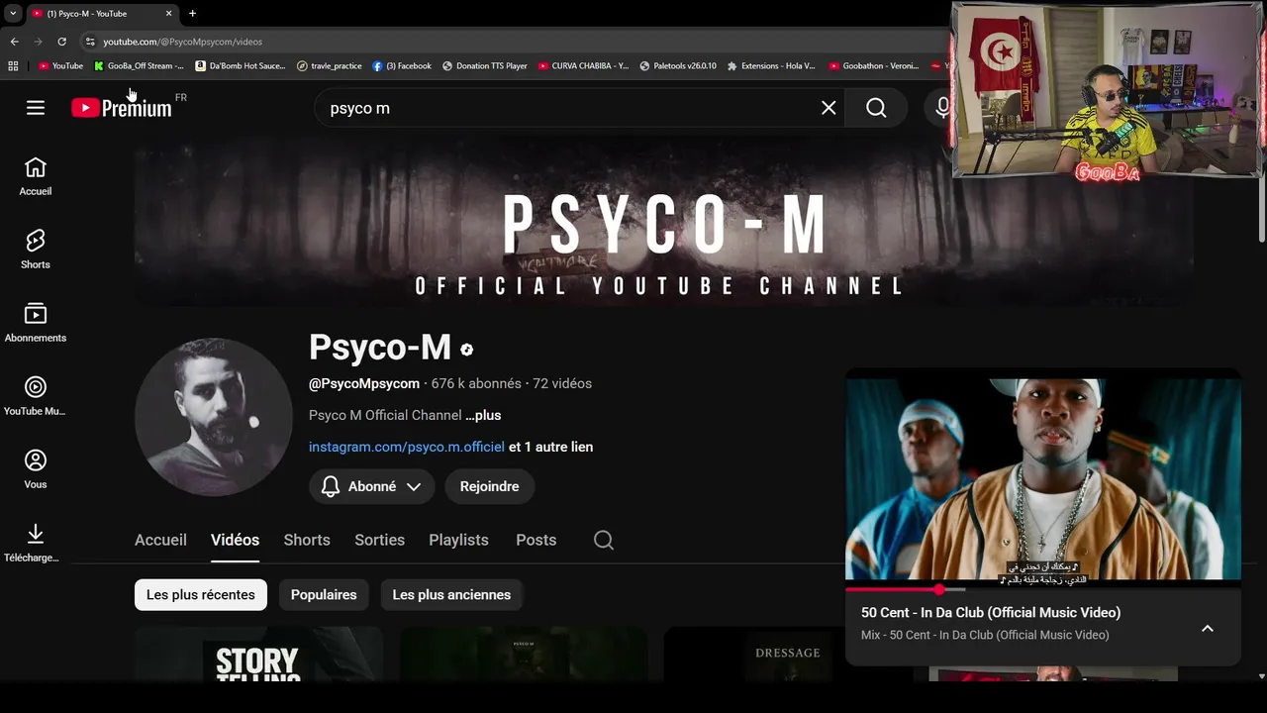
Task: Open the Vous section in sidebar
Action: click(36, 469)
